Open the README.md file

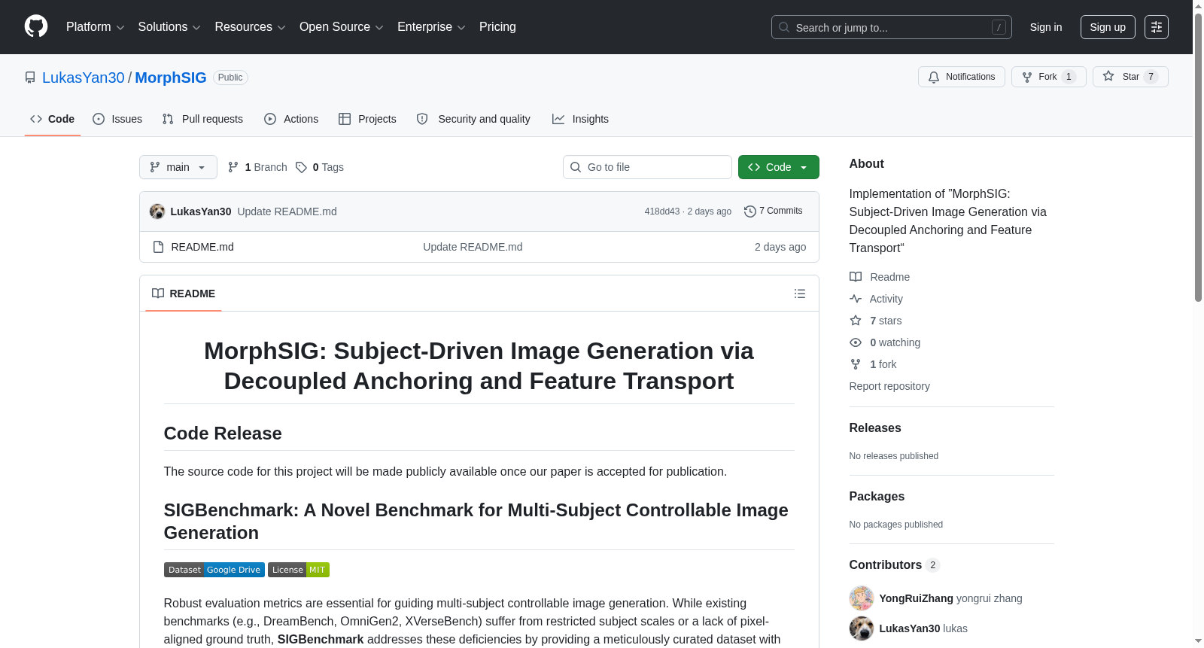(x=202, y=247)
